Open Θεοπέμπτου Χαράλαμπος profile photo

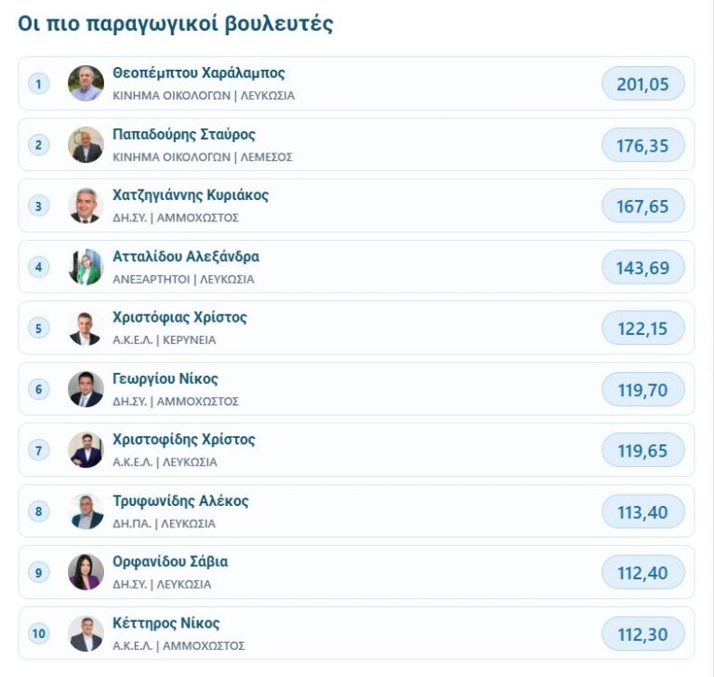(86, 84)
